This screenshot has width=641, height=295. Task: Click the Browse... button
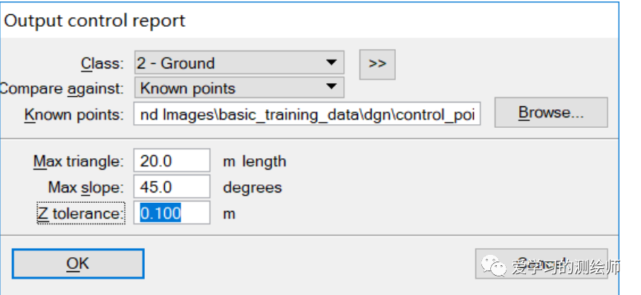551,112
